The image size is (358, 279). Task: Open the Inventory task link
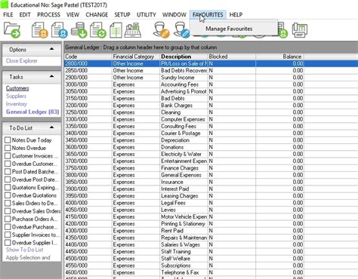pos(17,104)
